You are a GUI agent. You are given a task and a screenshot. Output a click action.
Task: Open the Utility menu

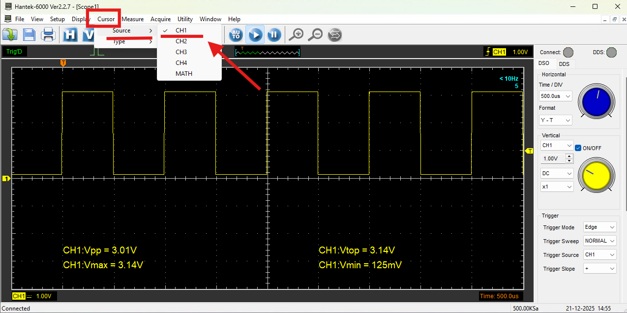point(185,19)
